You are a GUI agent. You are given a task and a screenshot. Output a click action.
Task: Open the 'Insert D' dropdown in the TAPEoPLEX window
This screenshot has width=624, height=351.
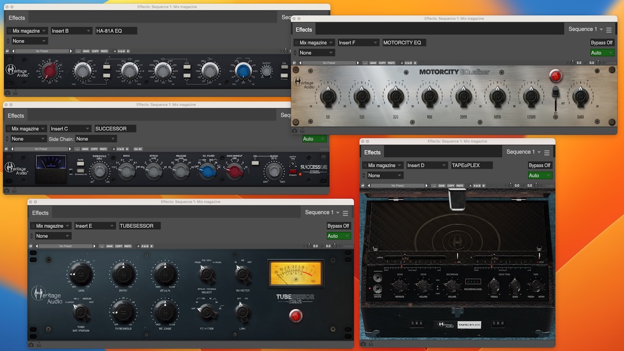pos(426,165)
